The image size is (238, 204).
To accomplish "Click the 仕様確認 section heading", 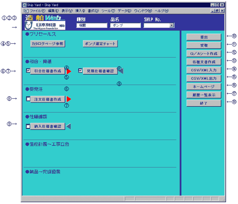I will click(36, 117).
